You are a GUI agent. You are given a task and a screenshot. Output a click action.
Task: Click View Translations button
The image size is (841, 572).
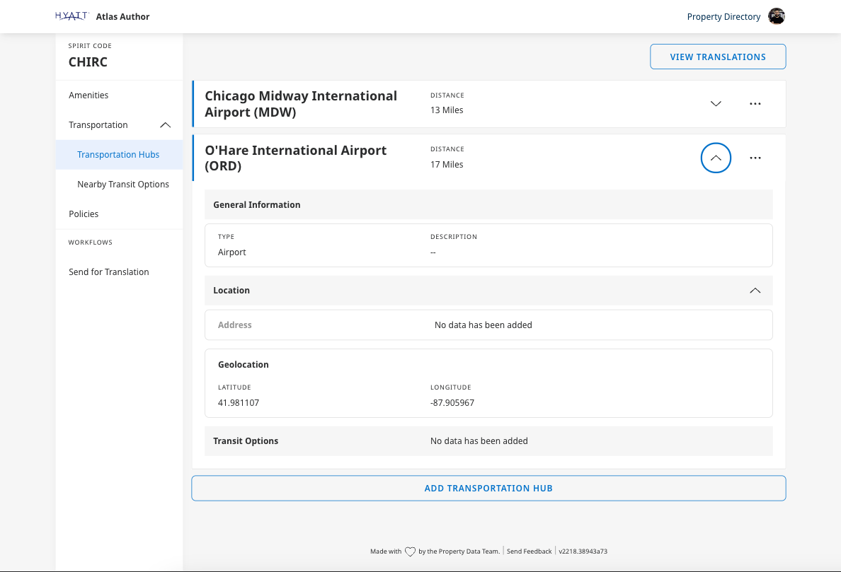point(718,57)
